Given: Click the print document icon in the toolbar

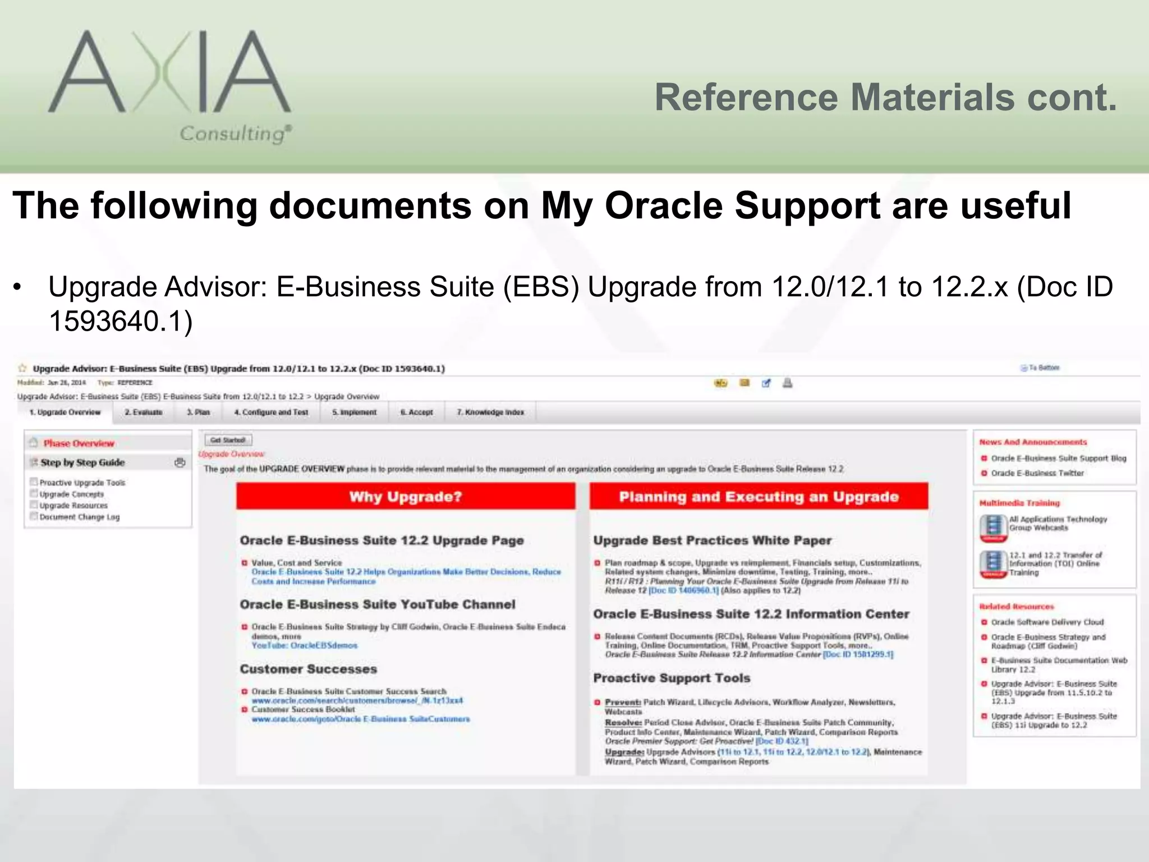Looking at the screenshot, I should click(788, 383).
